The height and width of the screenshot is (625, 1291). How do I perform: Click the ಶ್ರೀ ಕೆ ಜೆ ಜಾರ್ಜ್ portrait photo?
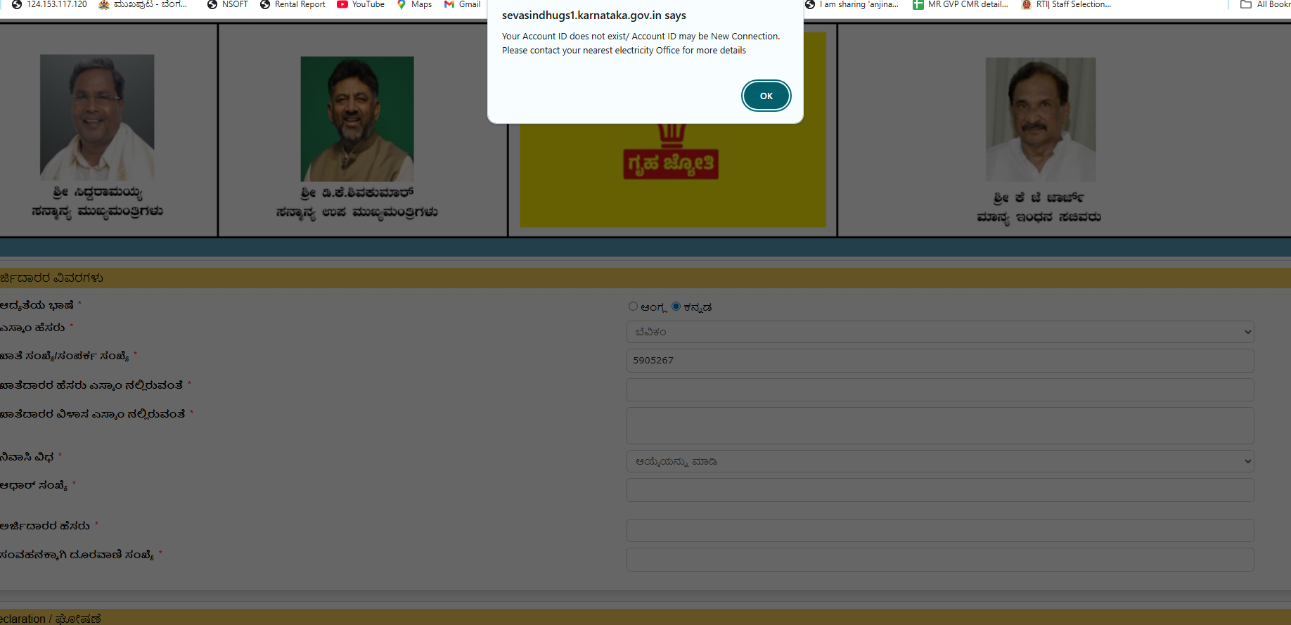1041,120
